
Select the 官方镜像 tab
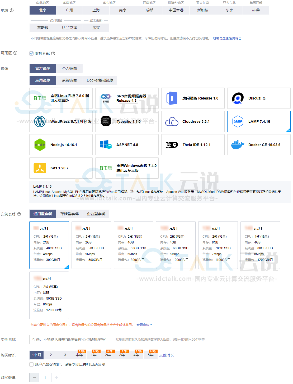click(43, 68)
